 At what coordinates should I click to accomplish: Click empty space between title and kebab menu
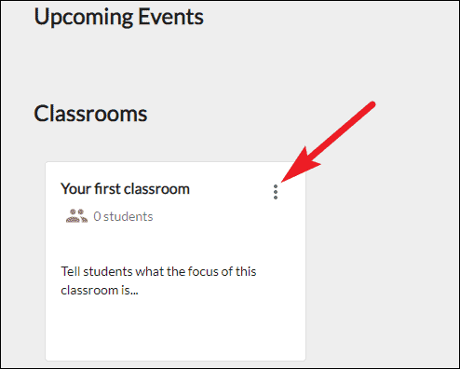pos(231,189)
